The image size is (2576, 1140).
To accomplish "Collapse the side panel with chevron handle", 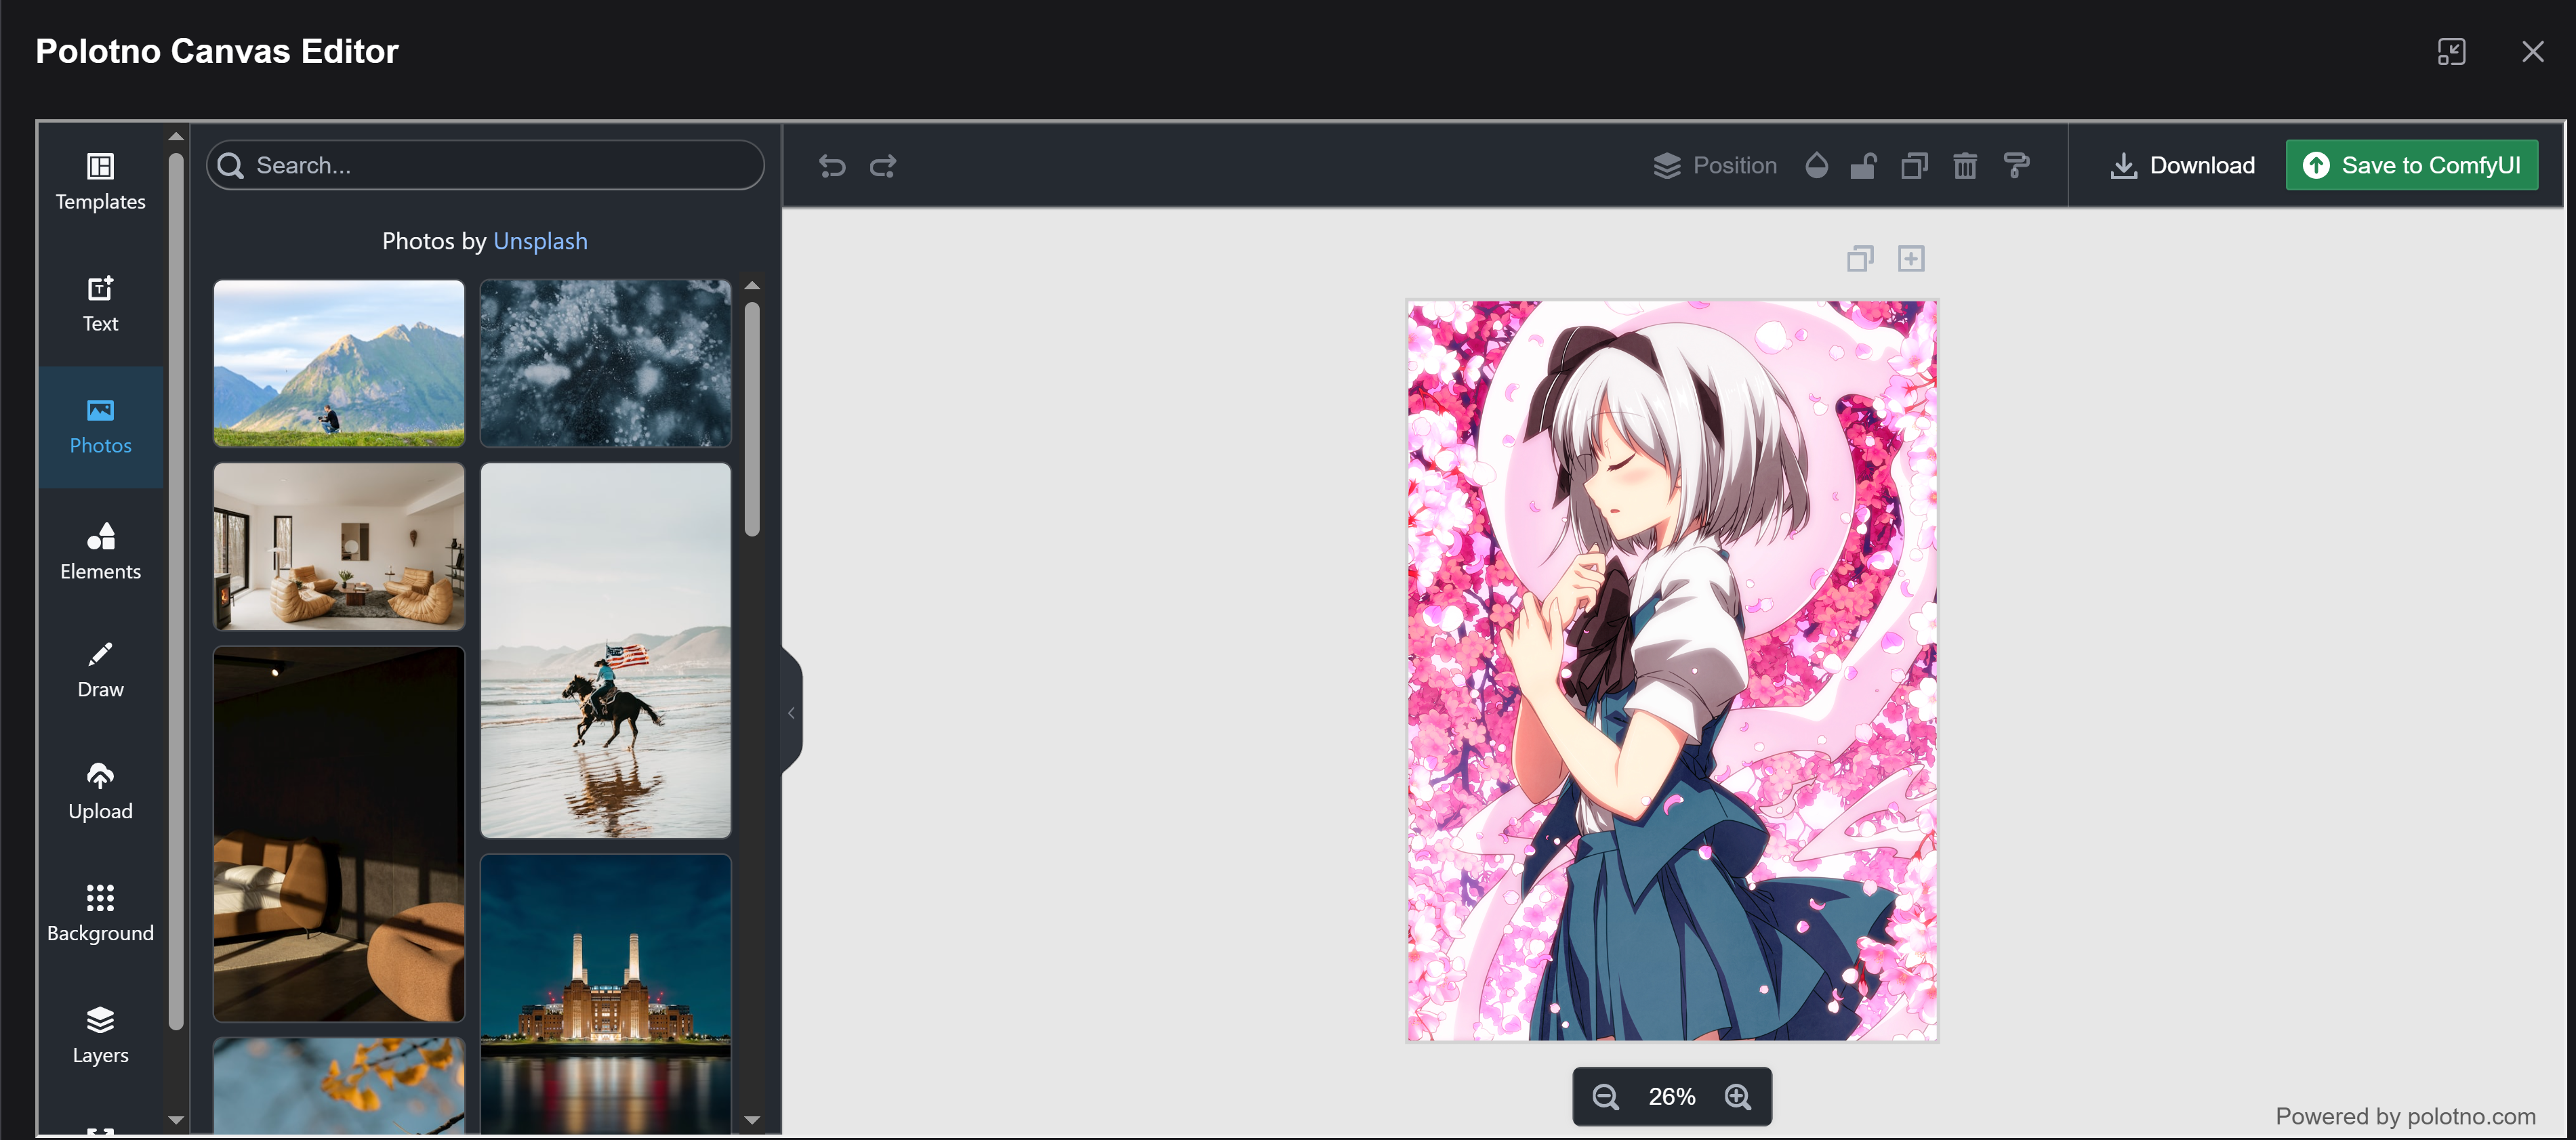I will click(x=791, y=713).
